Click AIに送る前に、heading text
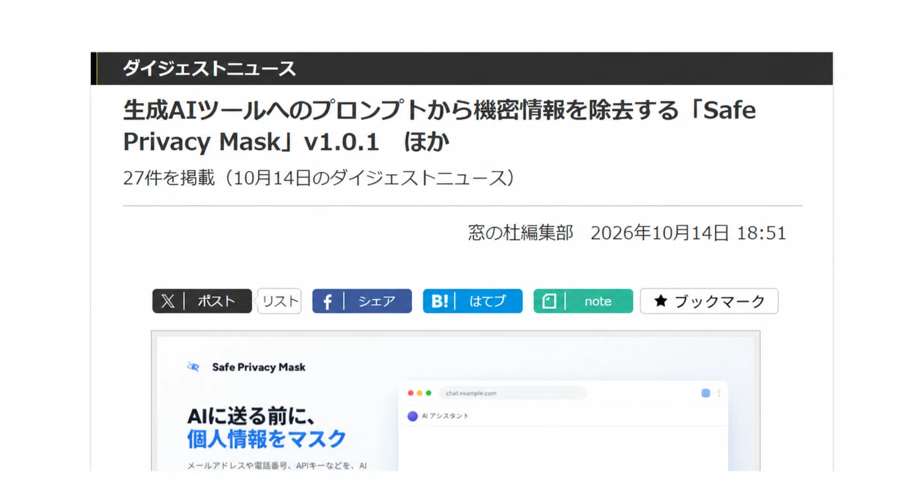The height and width of the screenshot is (483, 923). point(251,416)
